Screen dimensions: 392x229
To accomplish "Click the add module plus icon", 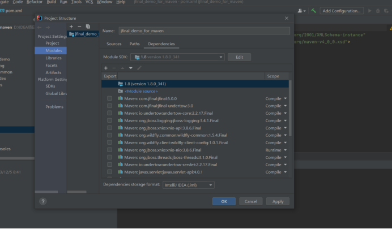I will pos(71,27).
